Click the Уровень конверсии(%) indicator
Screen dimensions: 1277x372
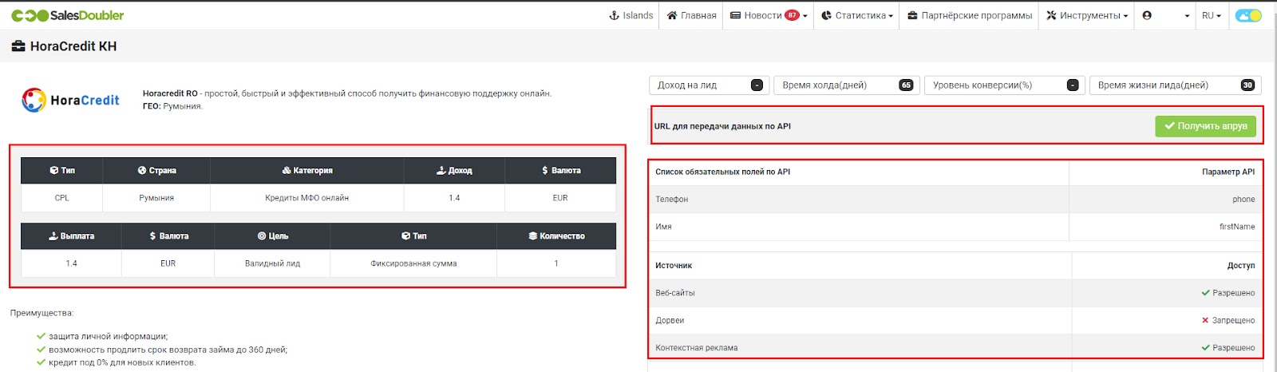(x=1005, y=85)
